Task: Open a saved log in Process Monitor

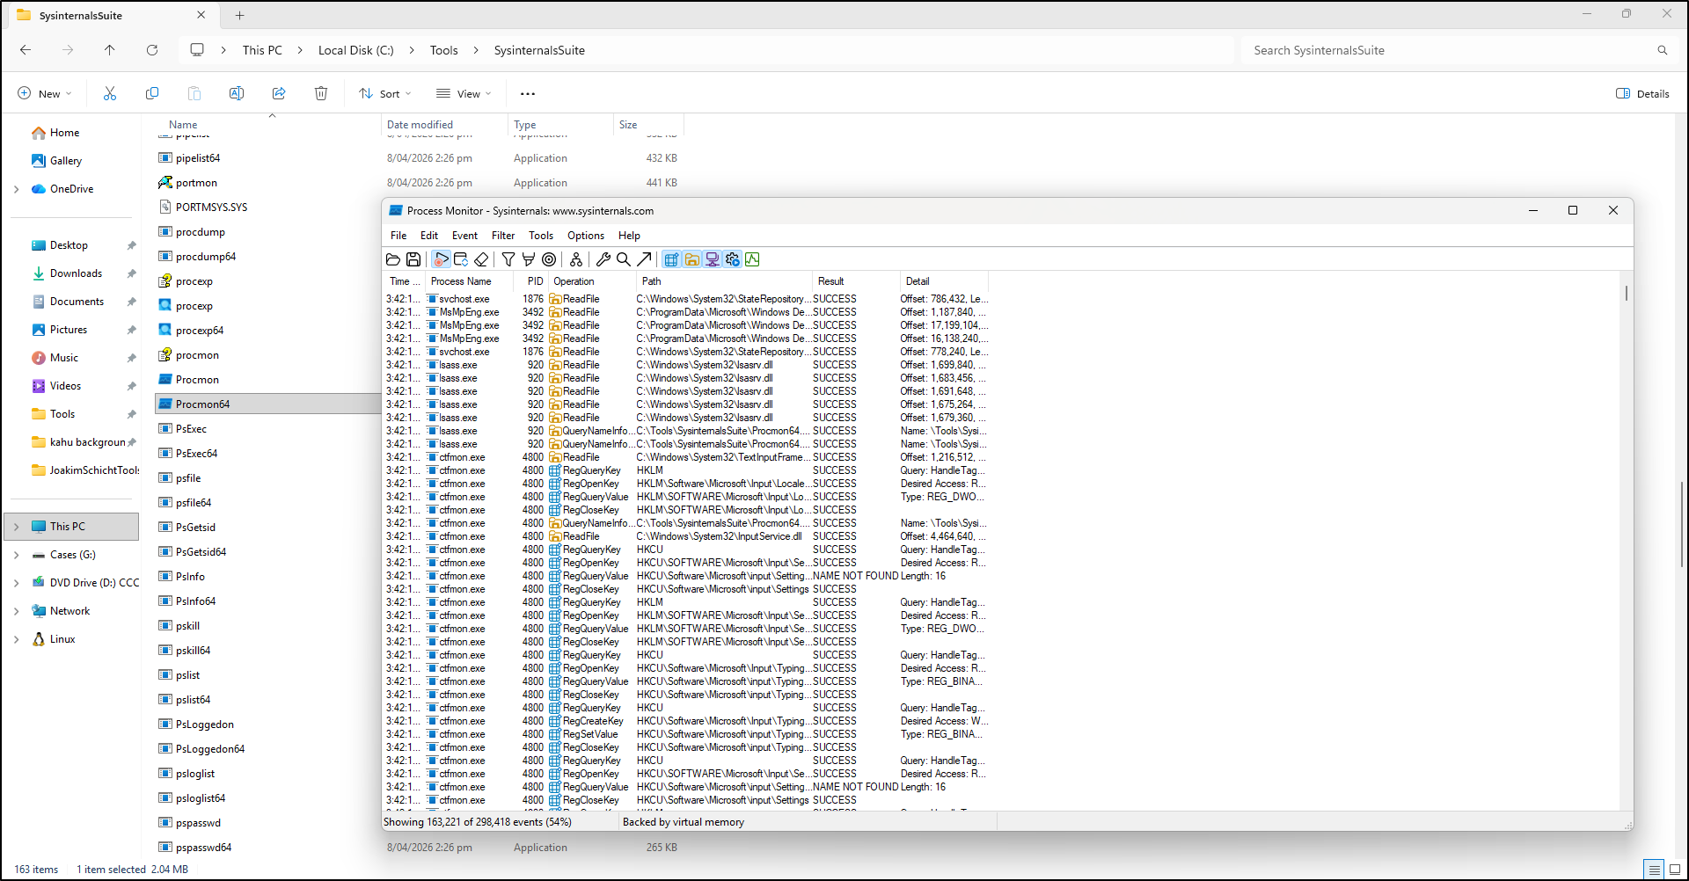Action: (x=393, y=259)
